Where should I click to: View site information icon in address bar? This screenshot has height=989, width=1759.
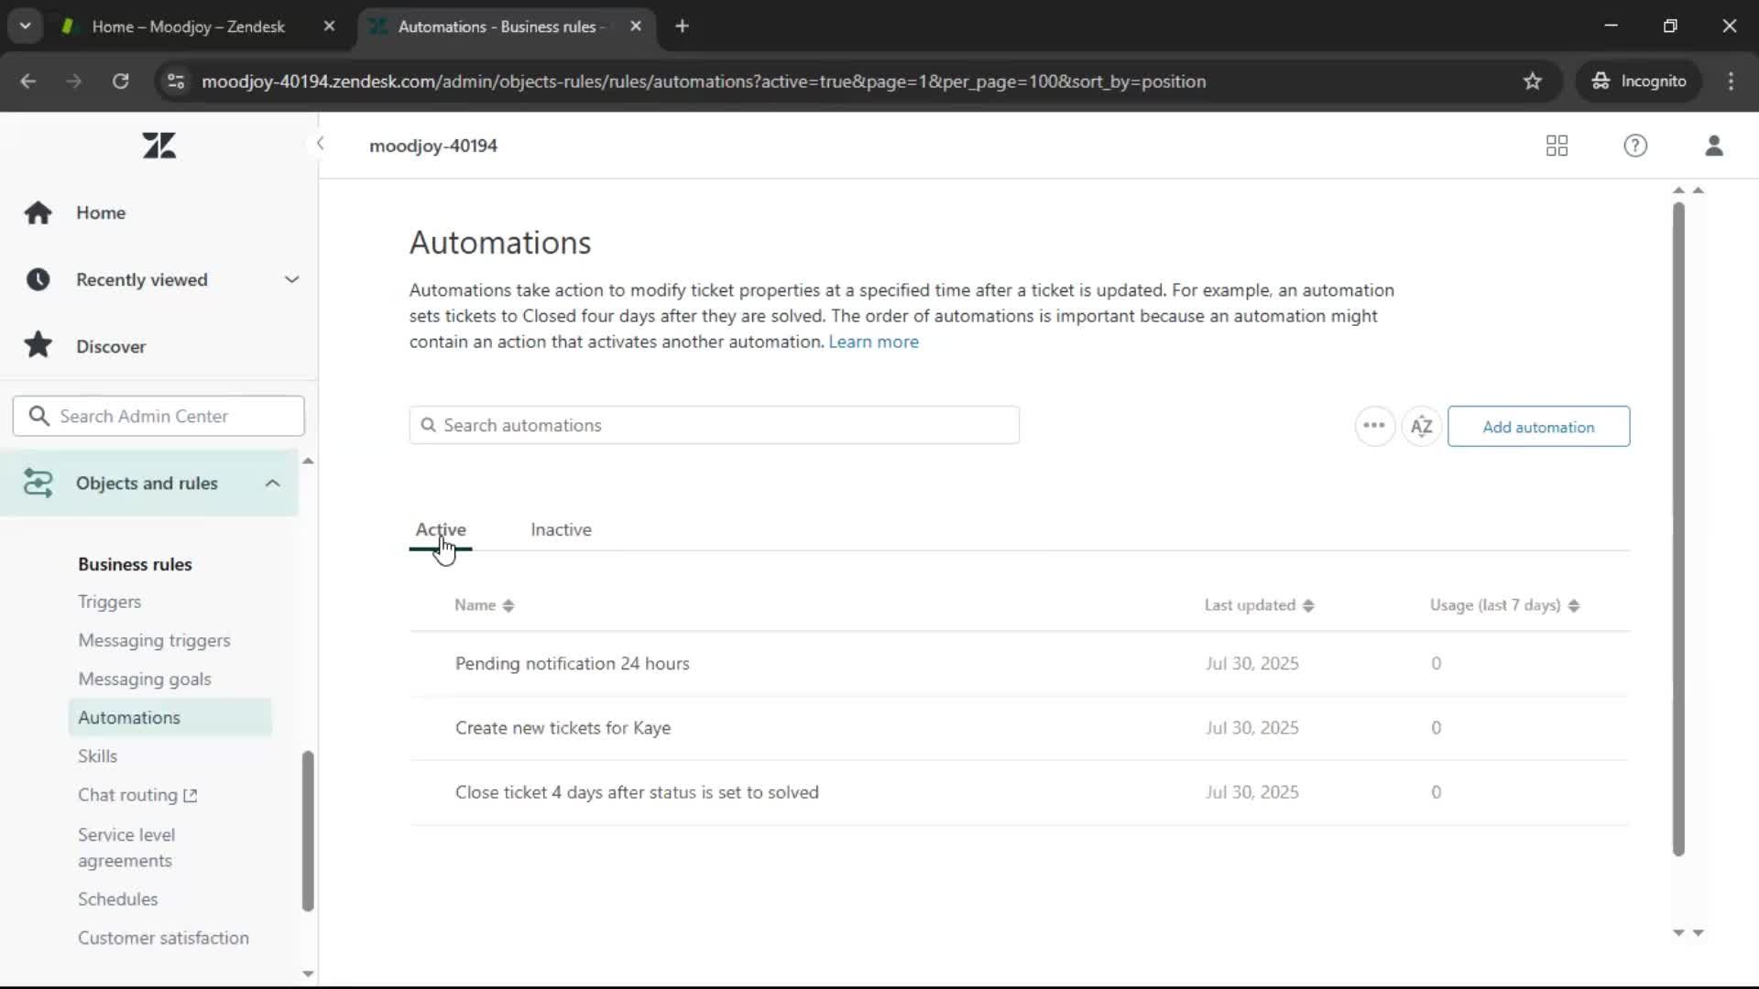[x=176, y=82]
